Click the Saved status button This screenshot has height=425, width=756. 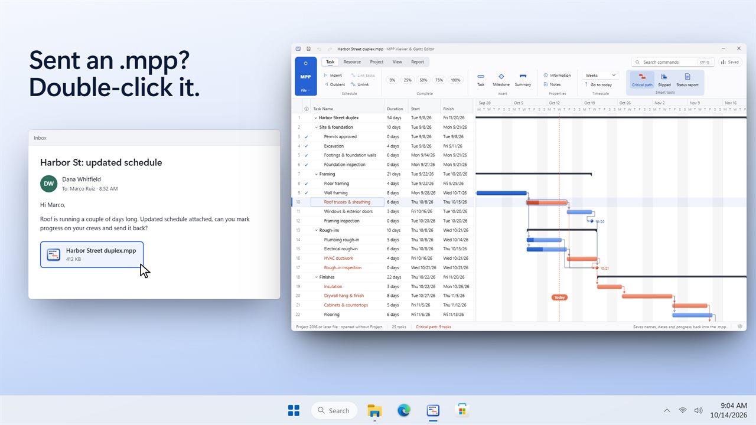731,62
